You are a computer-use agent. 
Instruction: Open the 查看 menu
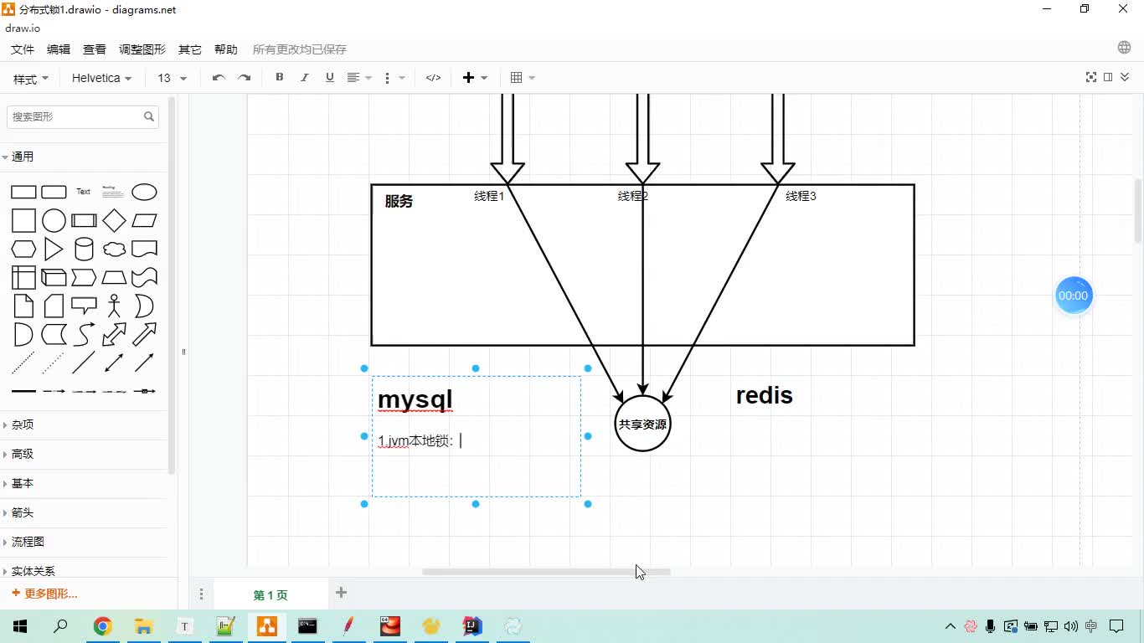[95, 49]
